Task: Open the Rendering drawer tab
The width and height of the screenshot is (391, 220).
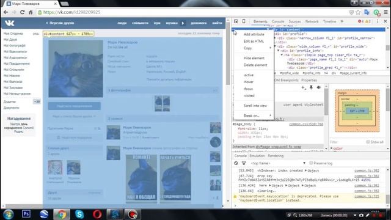Action: pyautogui.click(x=276, y=156)
